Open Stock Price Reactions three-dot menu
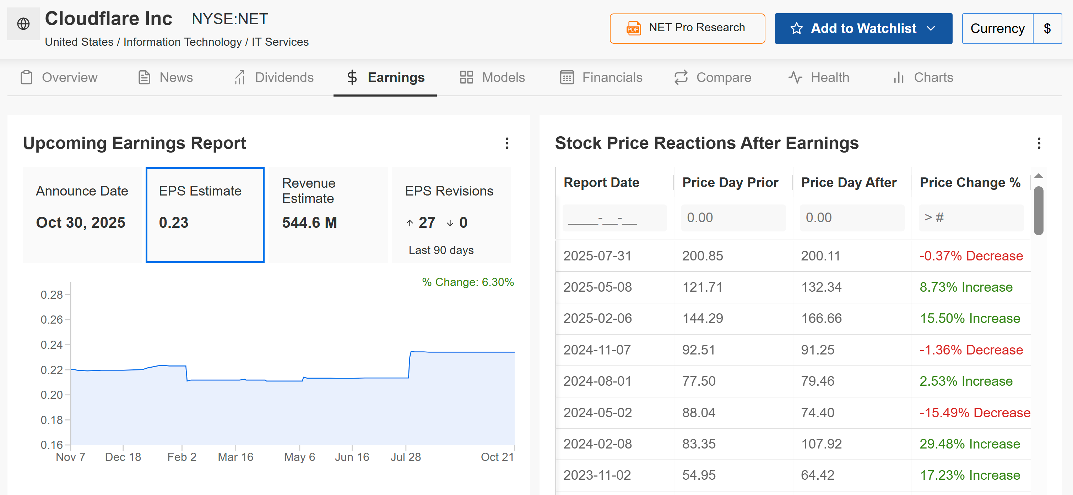The height and width of the screenshot is (495, 1073). point(1039,143)
